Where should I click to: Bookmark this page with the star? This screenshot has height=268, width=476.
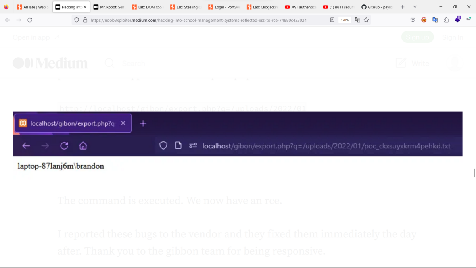(366, 20)
